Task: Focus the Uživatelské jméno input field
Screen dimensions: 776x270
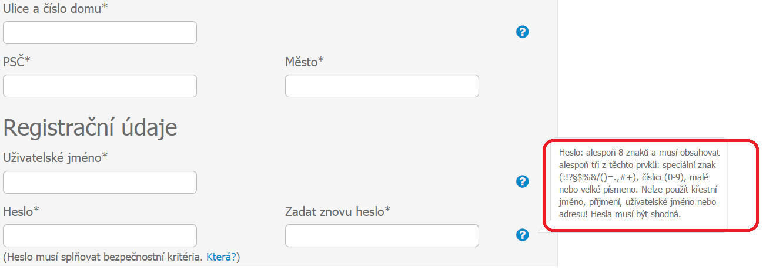Action: (100, 183)
